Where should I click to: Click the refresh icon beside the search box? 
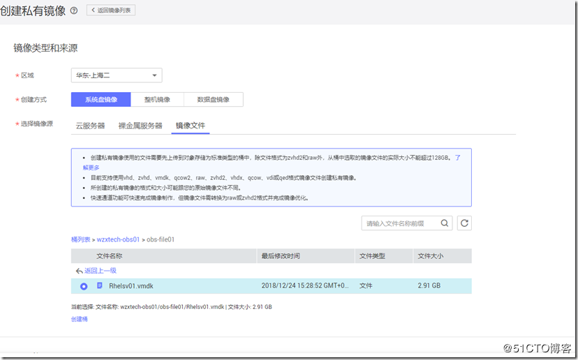coord(464,223)
